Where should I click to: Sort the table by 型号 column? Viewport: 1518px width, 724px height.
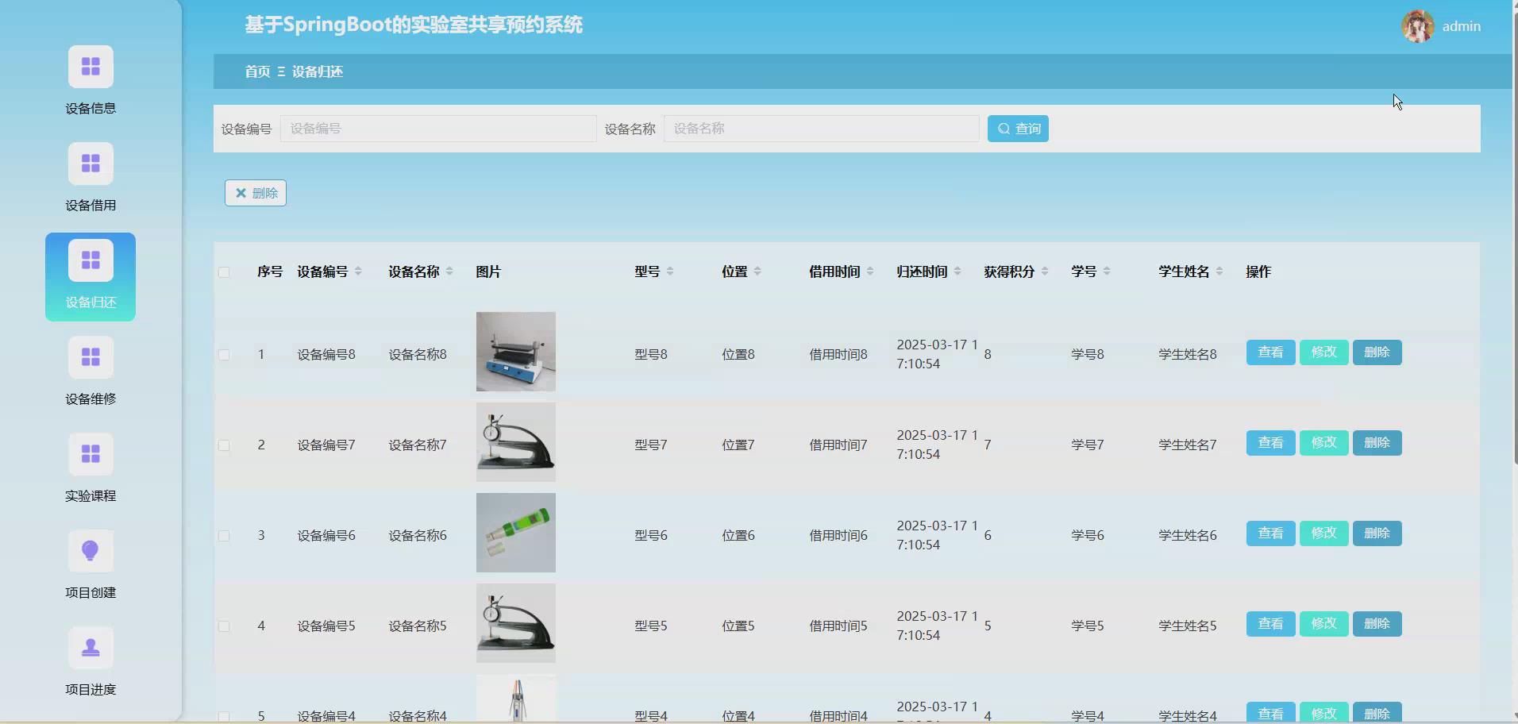[670, 271]
